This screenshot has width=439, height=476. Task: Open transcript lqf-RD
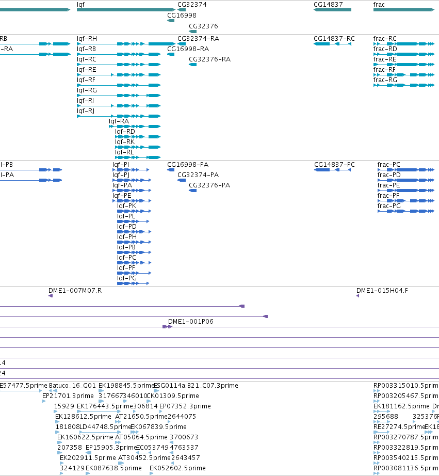[x=125, y=132]
